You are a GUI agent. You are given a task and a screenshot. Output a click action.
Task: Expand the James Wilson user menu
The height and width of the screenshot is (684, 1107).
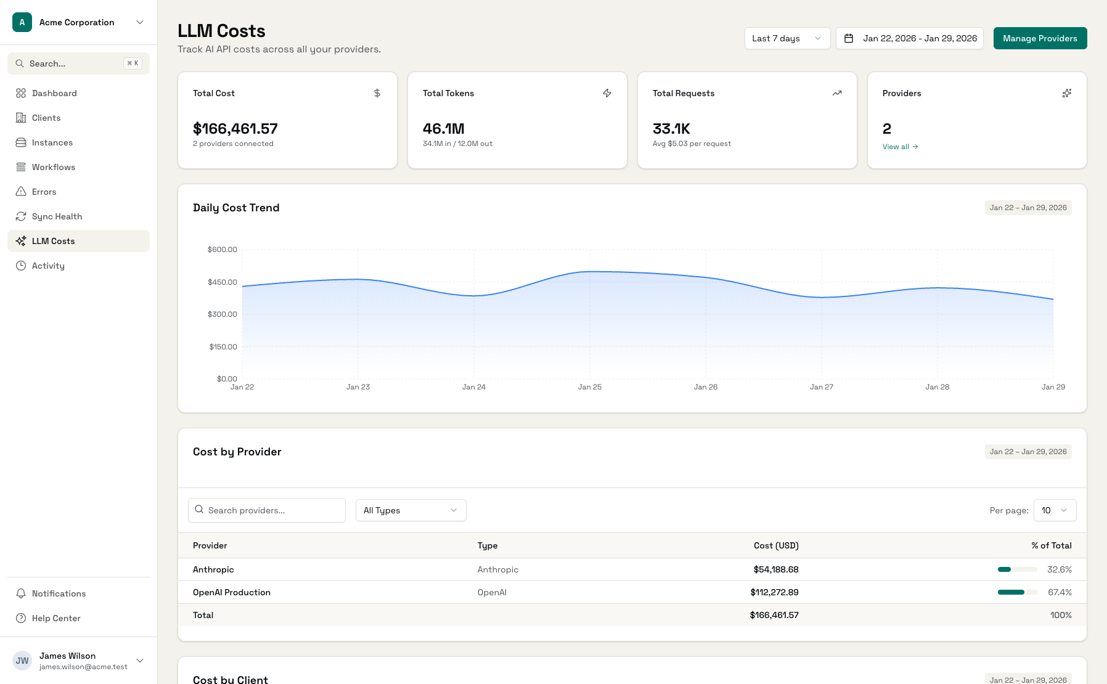(x=78, y=661)
